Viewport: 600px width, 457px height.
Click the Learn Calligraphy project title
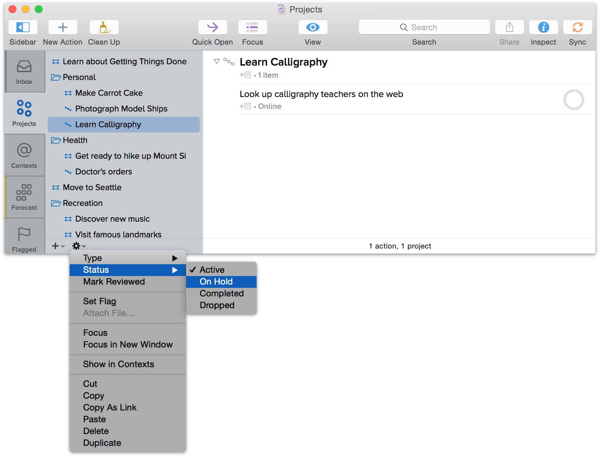[x=284, y=62]
